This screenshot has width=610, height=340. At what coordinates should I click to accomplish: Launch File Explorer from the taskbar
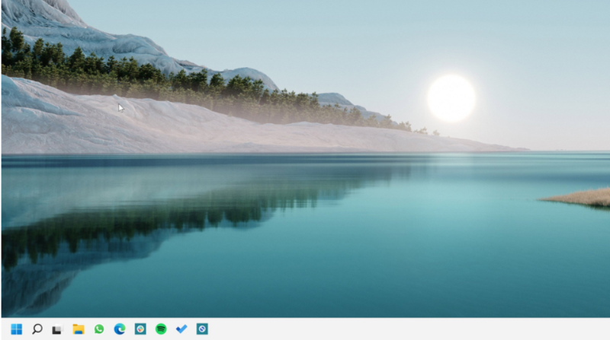point(78,329)
